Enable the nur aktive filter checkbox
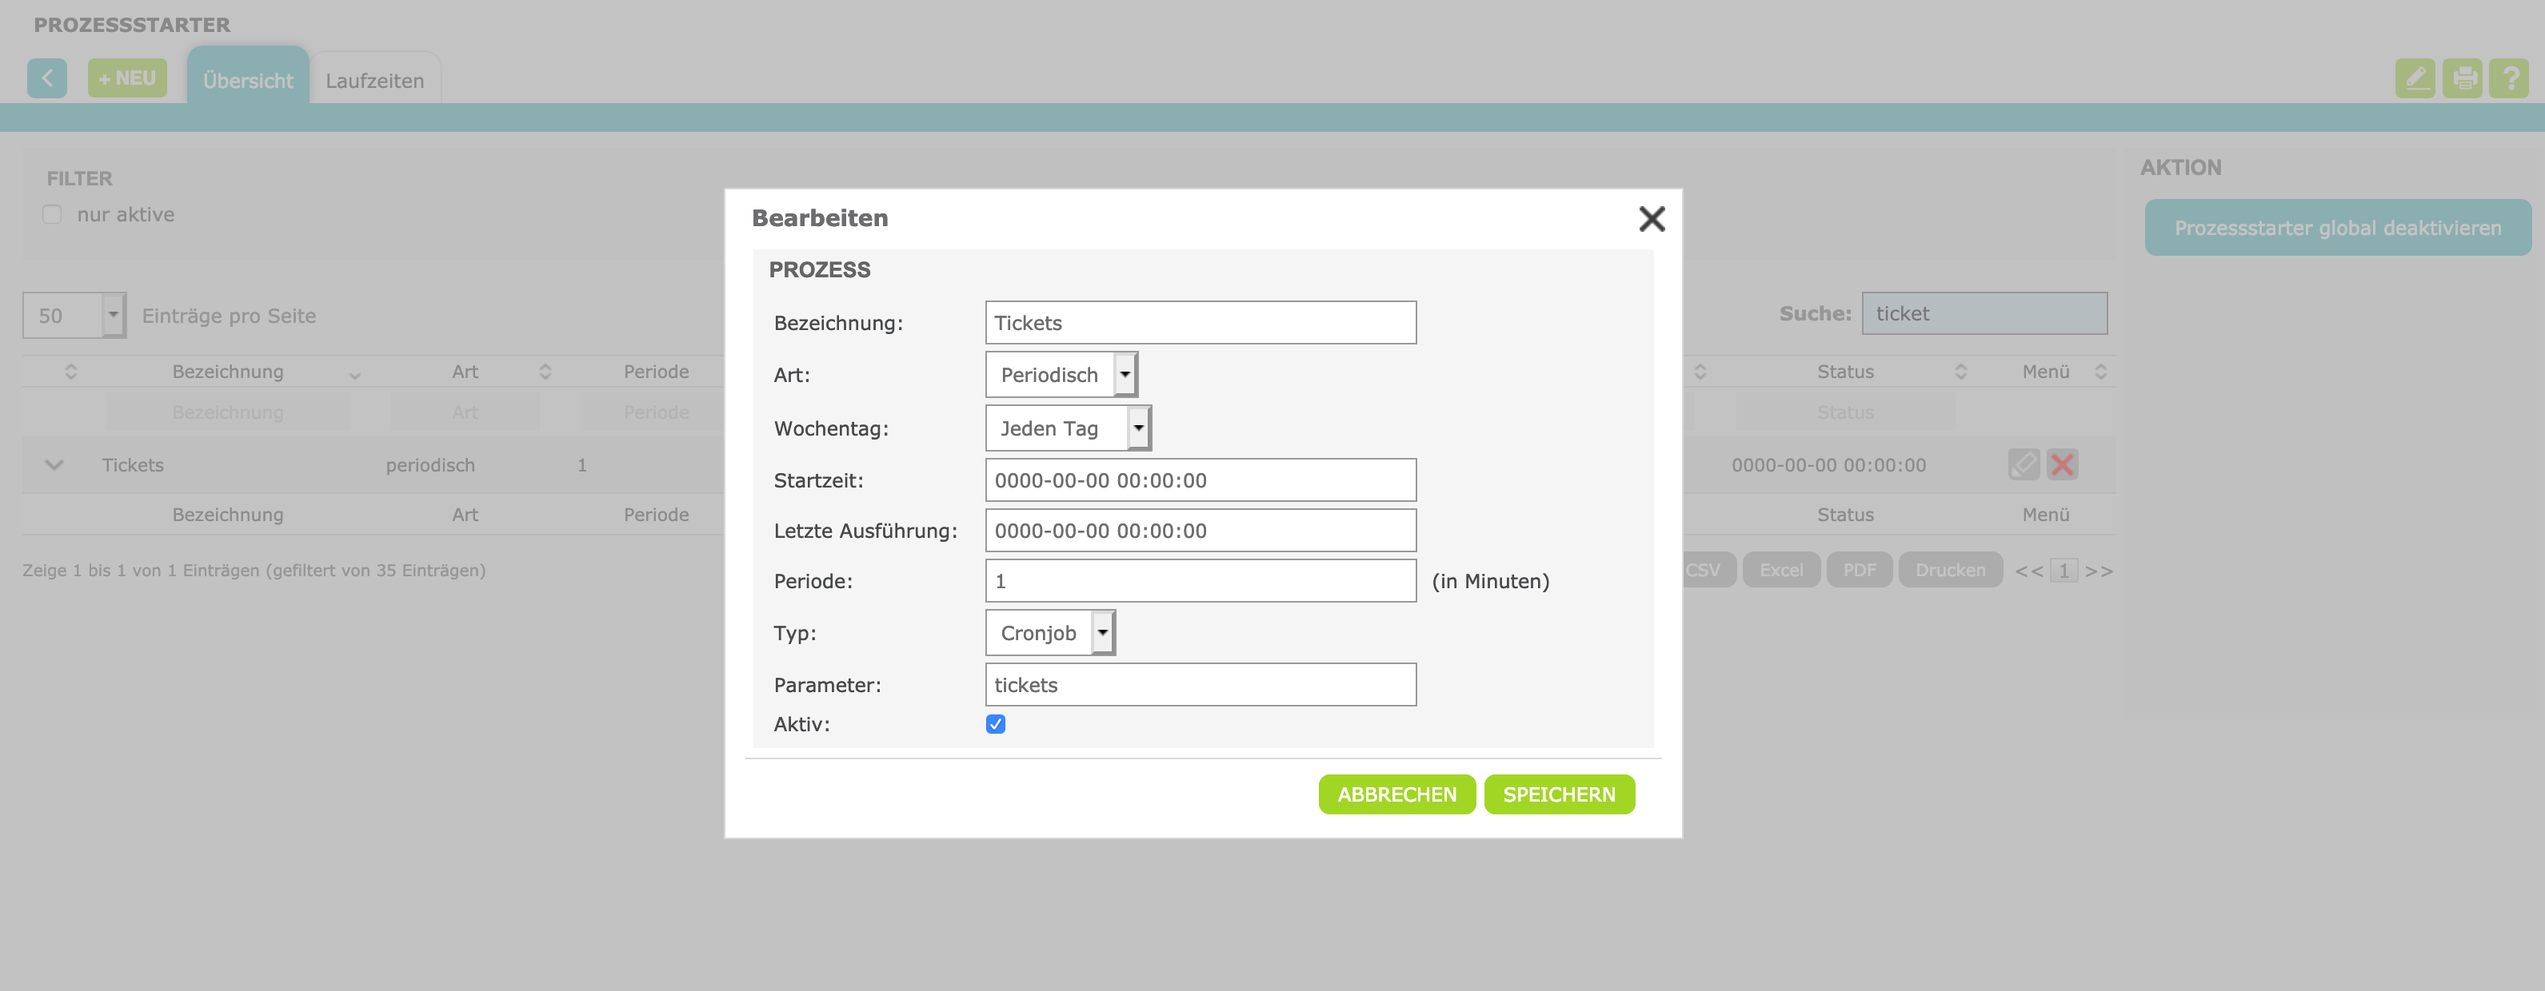The image size is (2545, 991). tap(52, 214)
